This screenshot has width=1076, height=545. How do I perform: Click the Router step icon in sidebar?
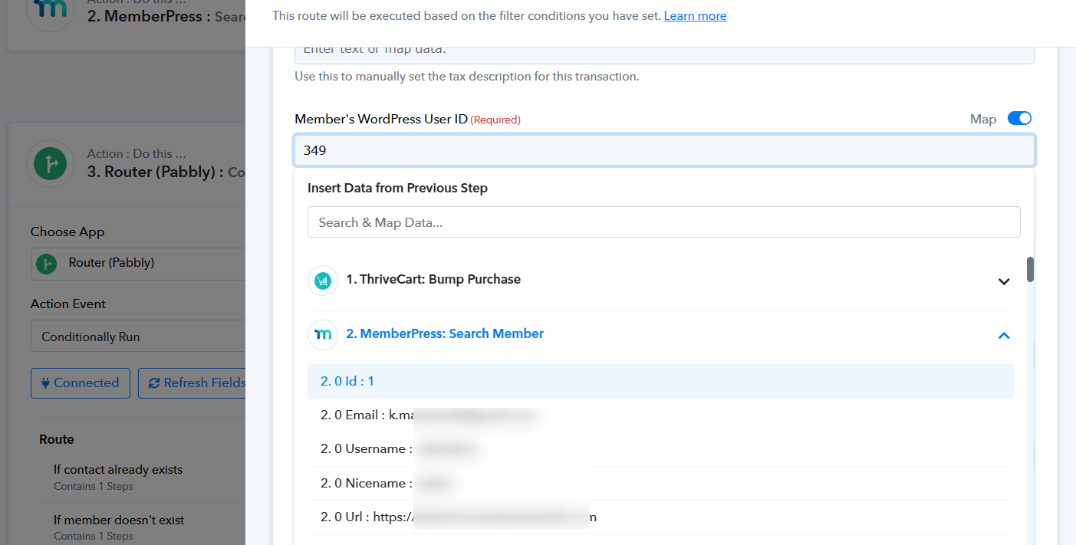(x=50, y=163)
